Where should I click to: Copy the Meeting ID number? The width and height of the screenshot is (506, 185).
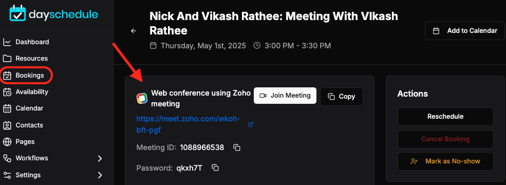(x=237, y=147)
